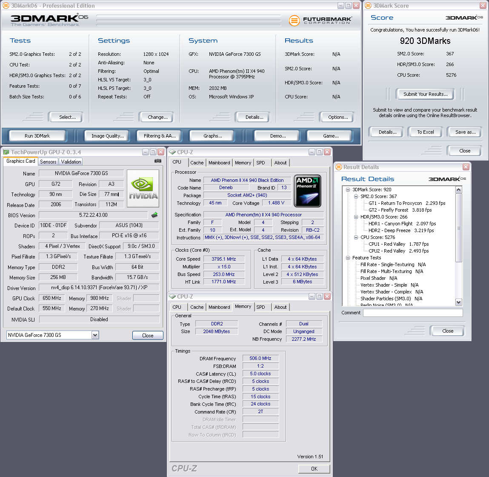Image resolution: width=489 pixels, height=477 pixels.
Task: Click OK in the lower CPU-Z window
Action: (314, 468)
